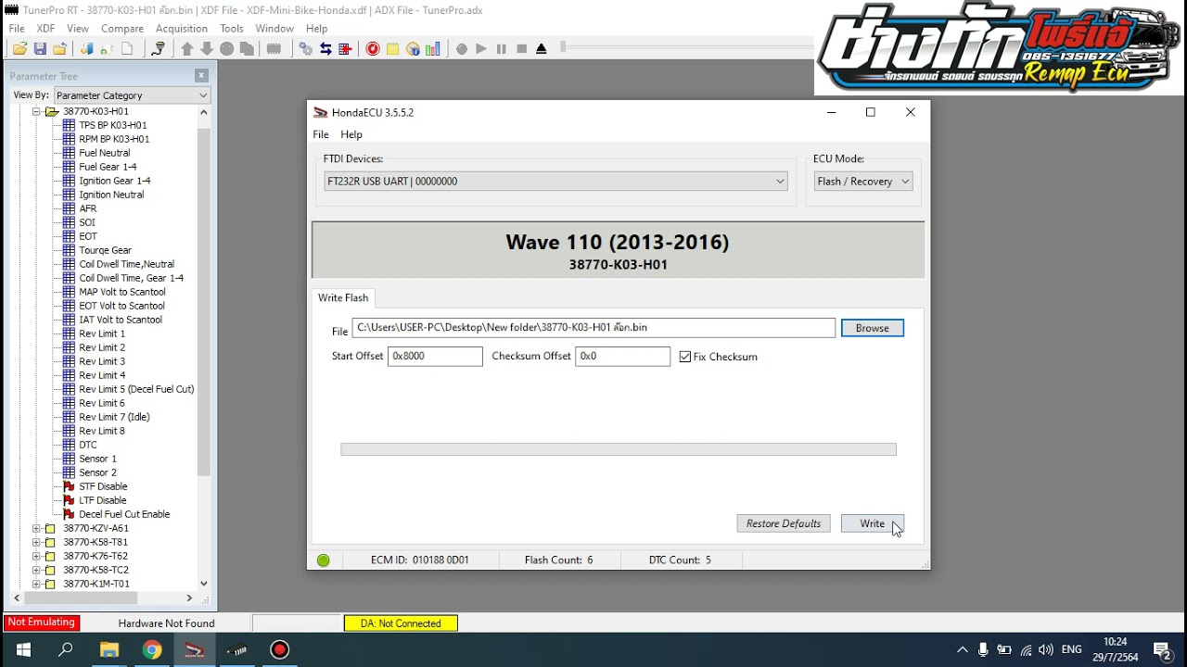The height and width of the screenshot is (667, 1187).
Task: Click the gears settings toolbar icon
Action: tap(306, 49)
